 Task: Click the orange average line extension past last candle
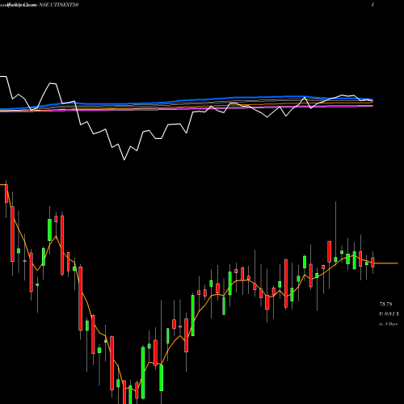[386, 263]
